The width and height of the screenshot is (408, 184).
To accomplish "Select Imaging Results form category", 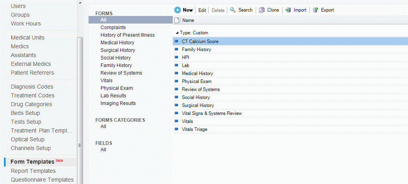I will tap(118, 103).
